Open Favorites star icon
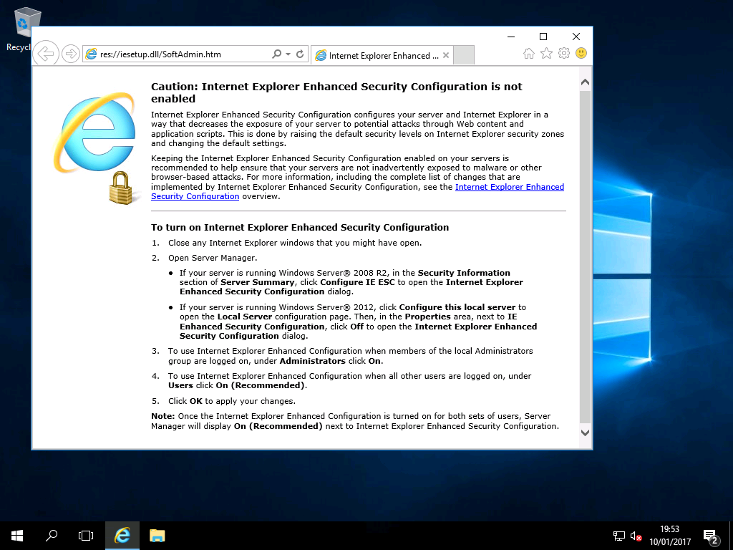 point(546,53)
